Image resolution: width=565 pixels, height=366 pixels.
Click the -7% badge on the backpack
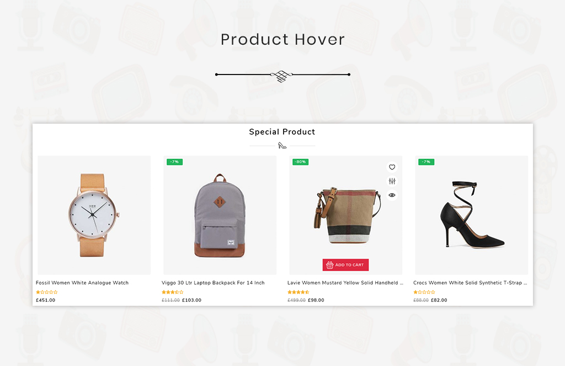point(174,162)
